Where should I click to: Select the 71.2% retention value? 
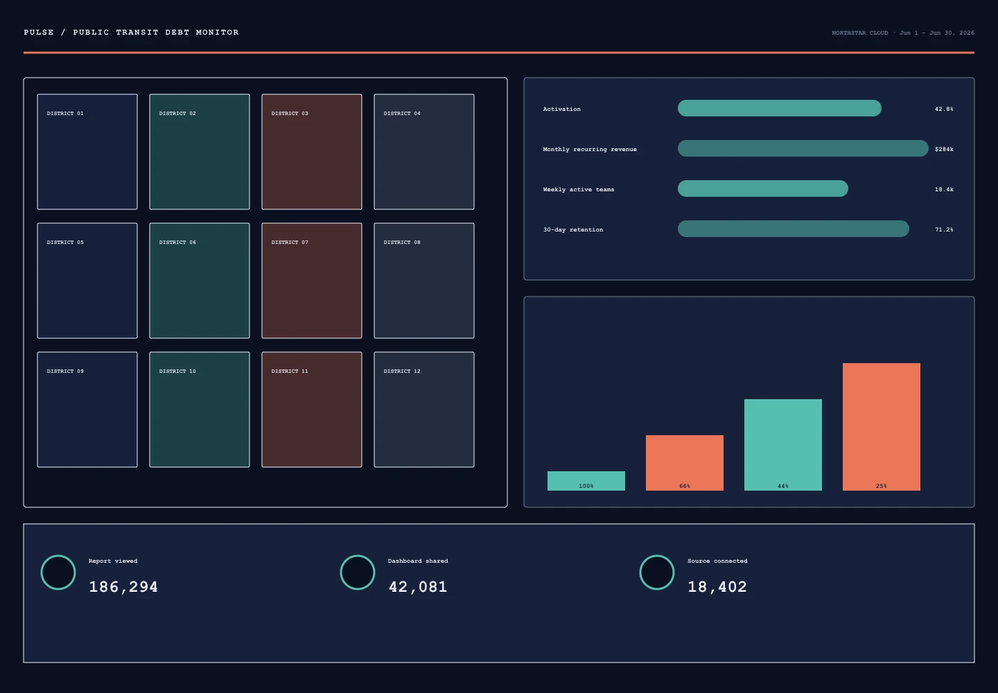944,230
